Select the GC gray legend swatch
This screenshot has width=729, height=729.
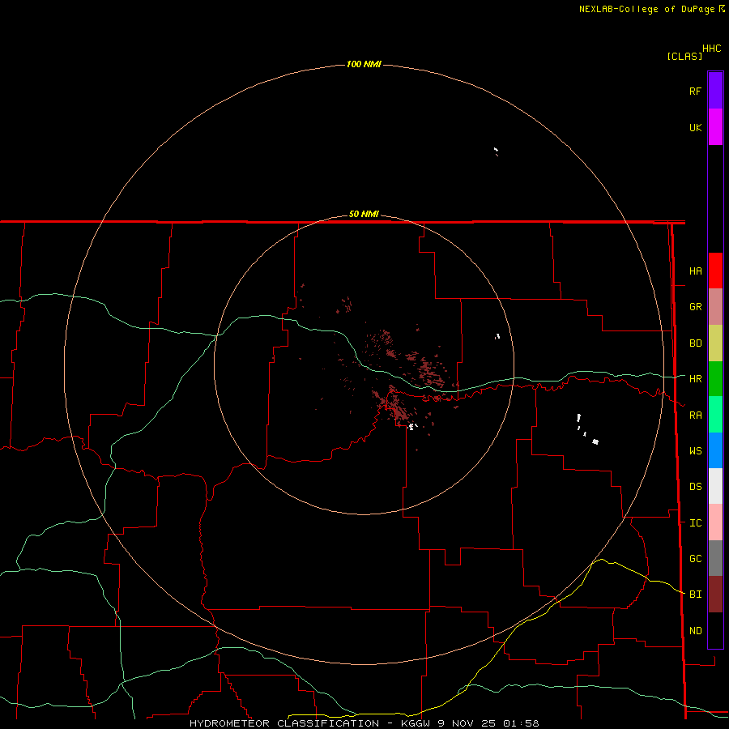point(715,558)
